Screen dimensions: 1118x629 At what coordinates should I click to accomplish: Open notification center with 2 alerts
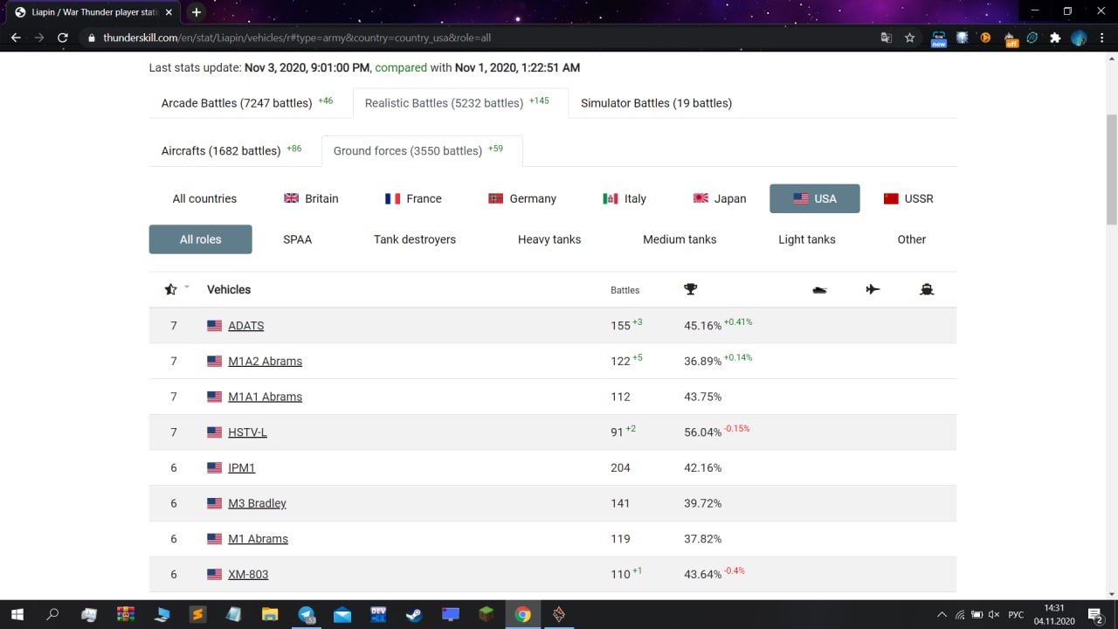pos(1095,614)
